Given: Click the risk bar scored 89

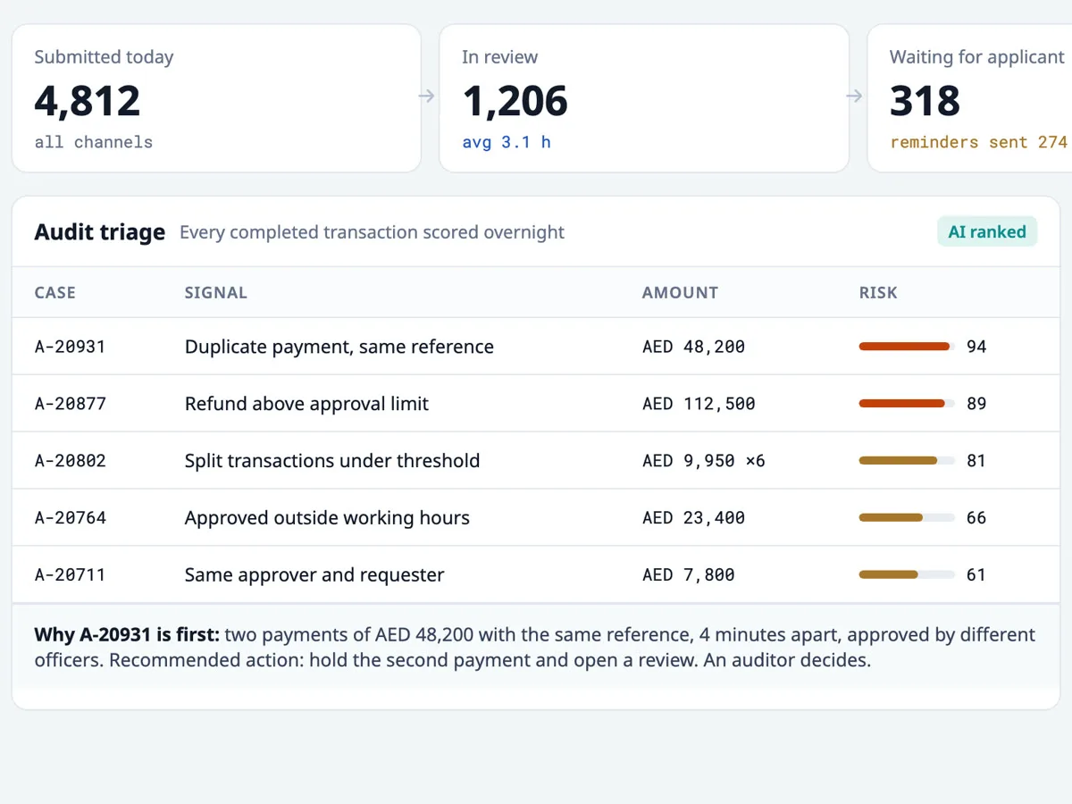Looking at the screenshot, I should point(907,404).
